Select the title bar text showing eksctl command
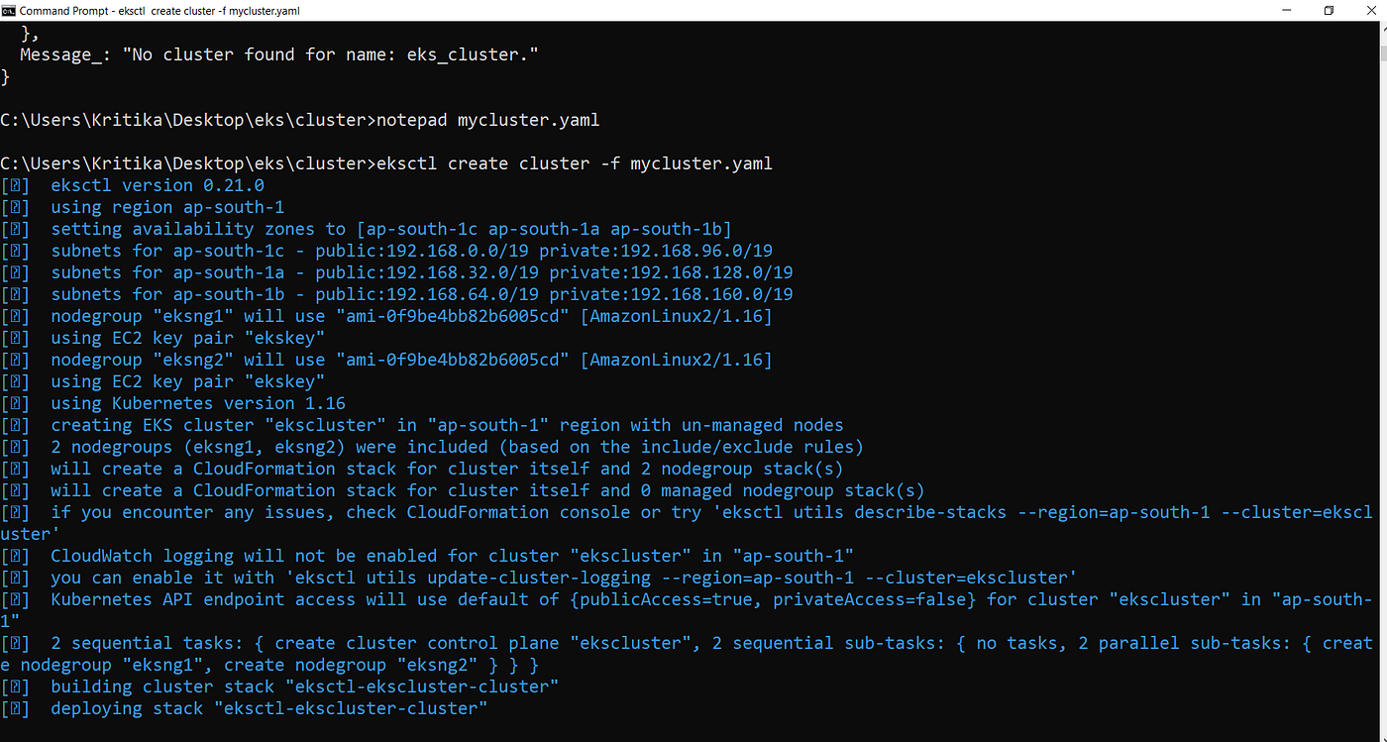The height and width of the screenshot is (742, 1387). click(159, 10)
